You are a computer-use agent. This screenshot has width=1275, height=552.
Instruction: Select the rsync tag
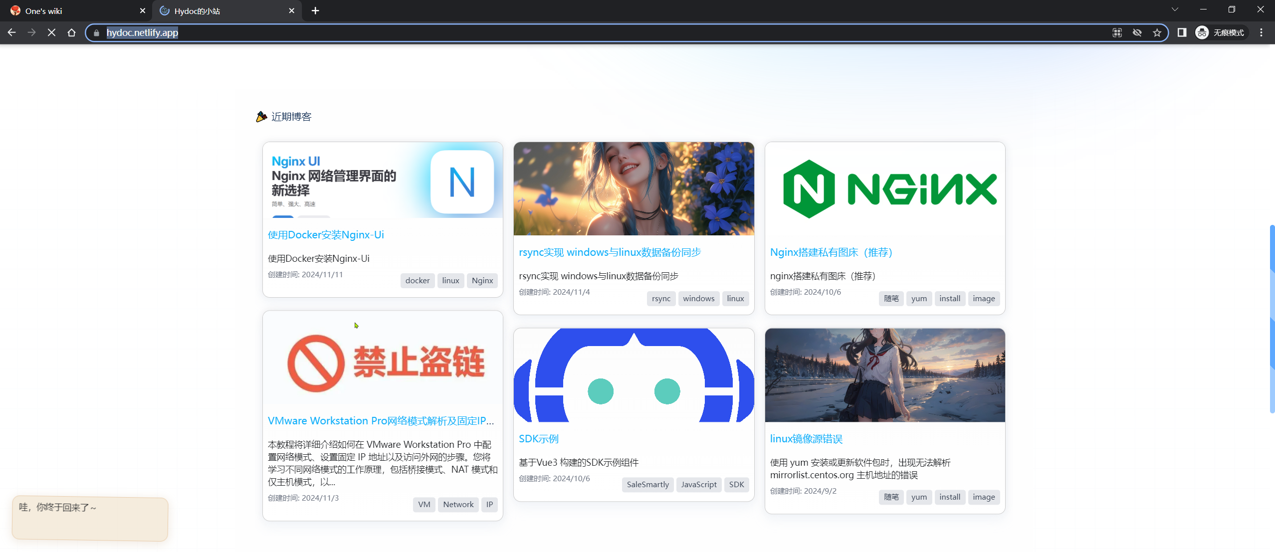point(661,299)
